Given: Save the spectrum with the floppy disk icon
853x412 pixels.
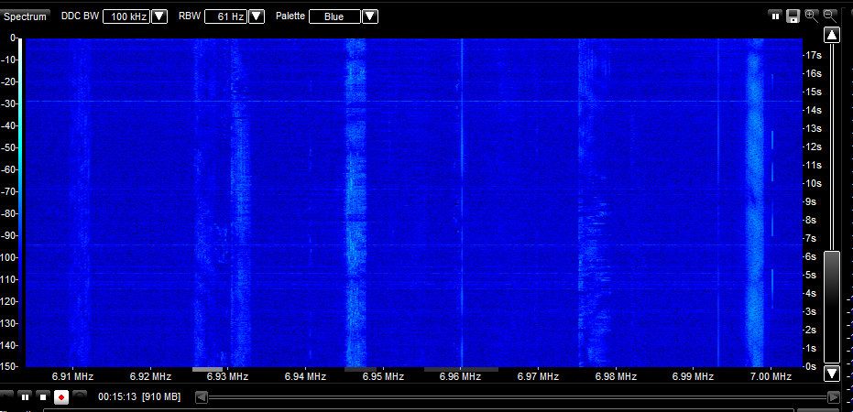Looking at the screenshot, I should pyautogui.click(x=793, y=16).
